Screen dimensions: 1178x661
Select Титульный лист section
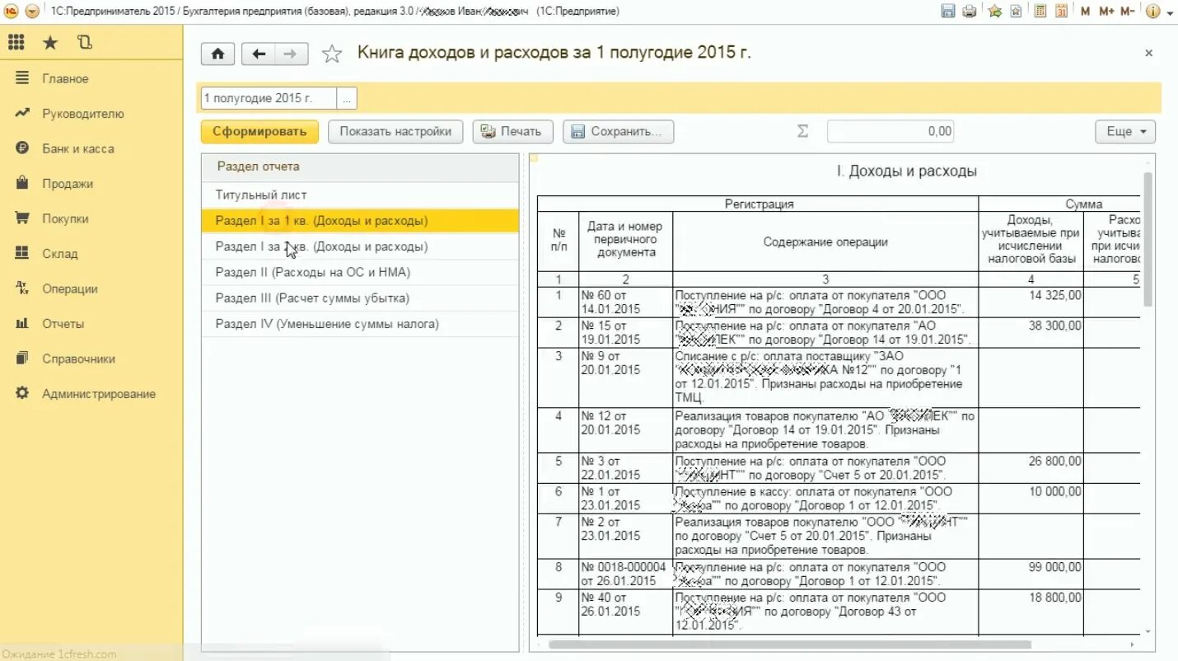360,195
